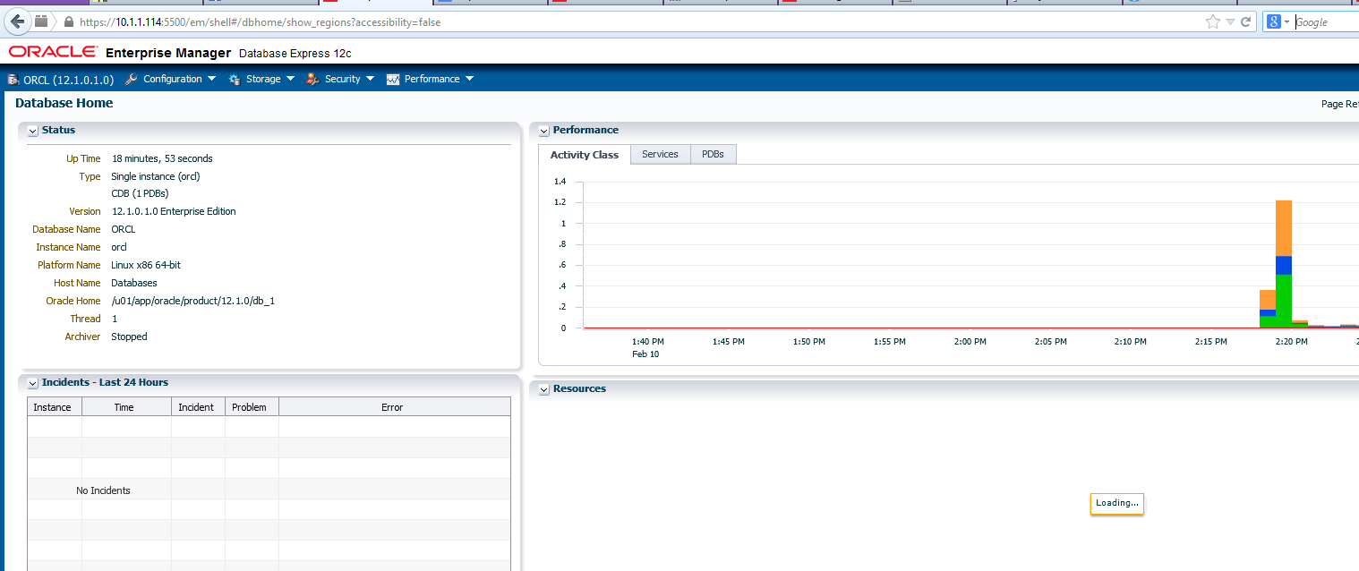Bookmark this page with the star icon

click(x=1212, y=21)
